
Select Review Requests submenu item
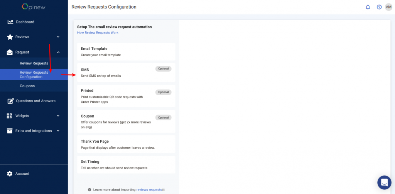34,63
